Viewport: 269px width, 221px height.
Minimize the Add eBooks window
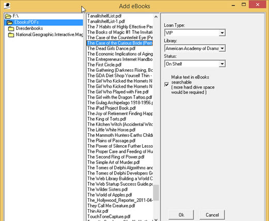click(233, 5)
